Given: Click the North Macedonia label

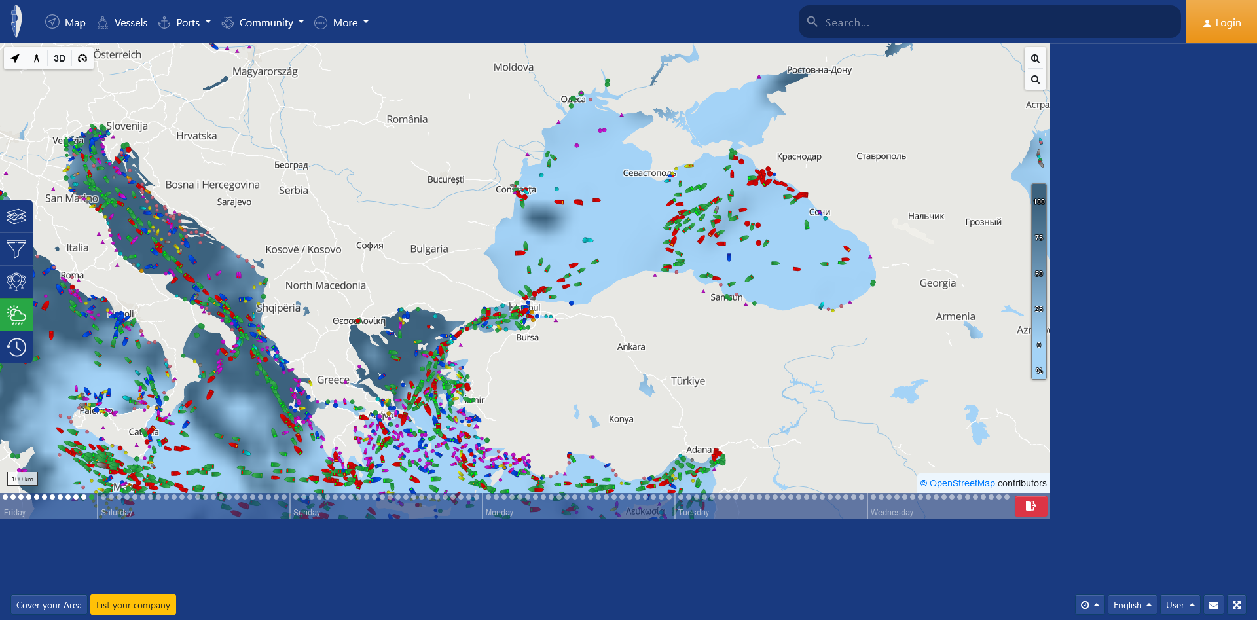Looking at the screenshot, I should (325, 285).
